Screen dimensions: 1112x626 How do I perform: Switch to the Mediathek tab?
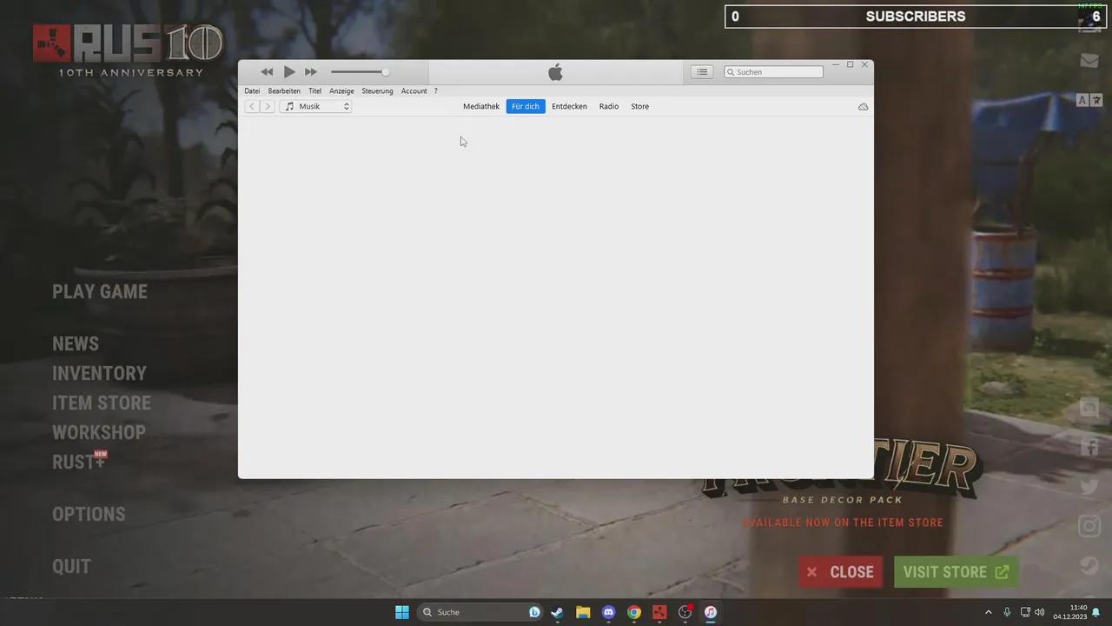[481, 106]
